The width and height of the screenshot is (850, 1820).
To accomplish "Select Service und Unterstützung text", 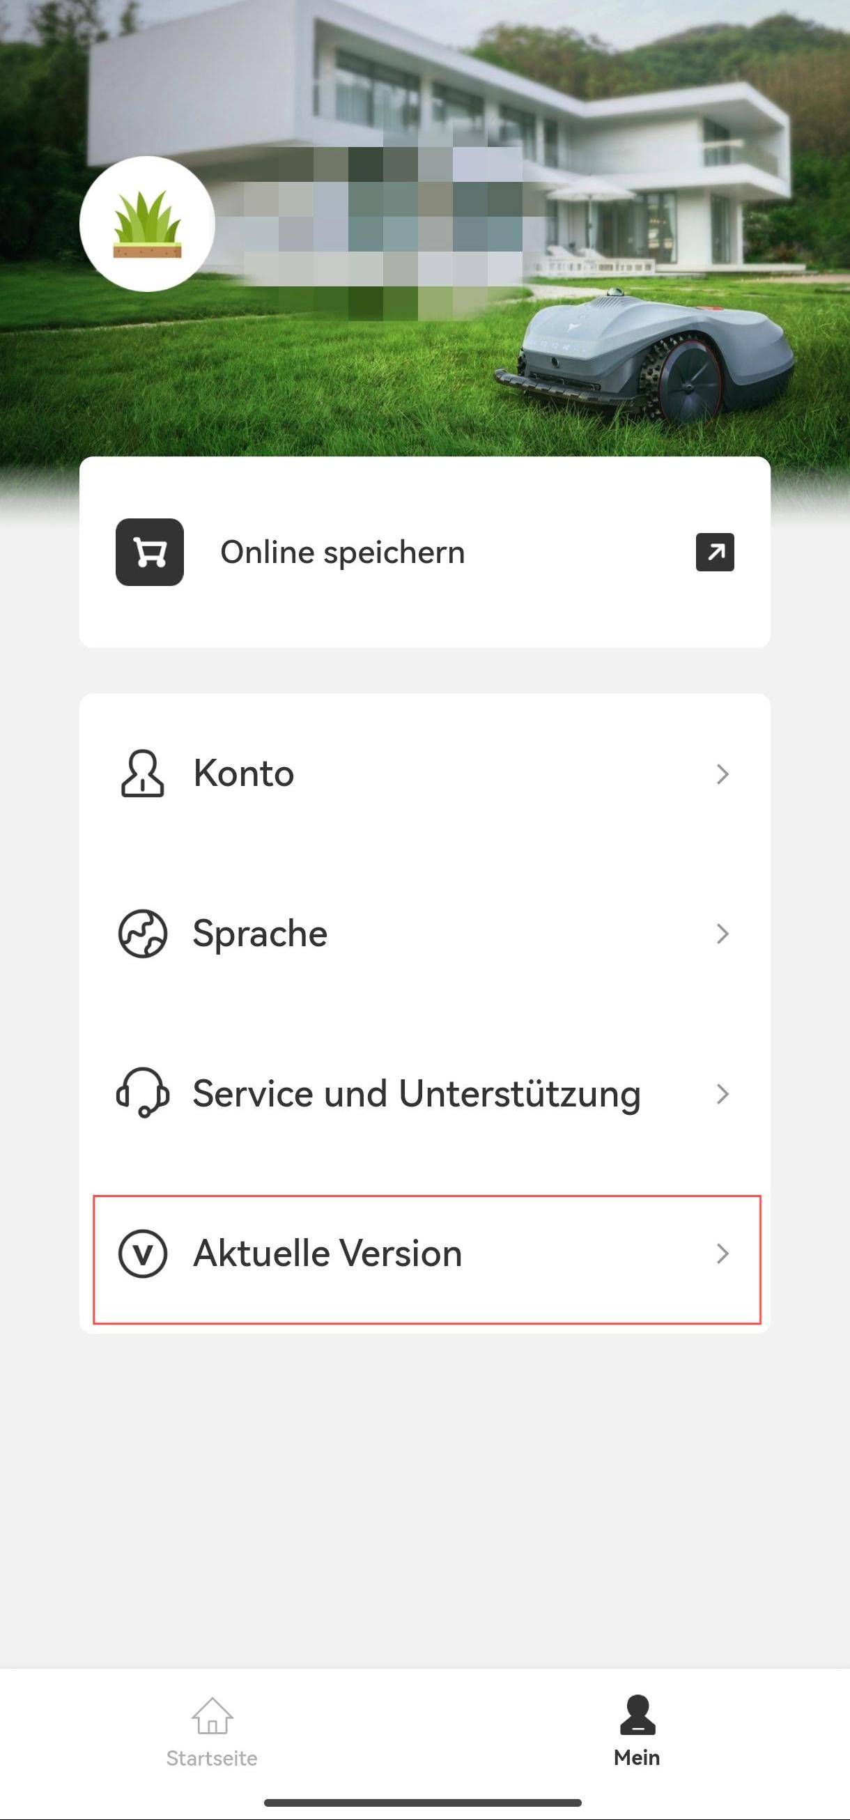I will pyautogui.click(x=416, y=1095).
